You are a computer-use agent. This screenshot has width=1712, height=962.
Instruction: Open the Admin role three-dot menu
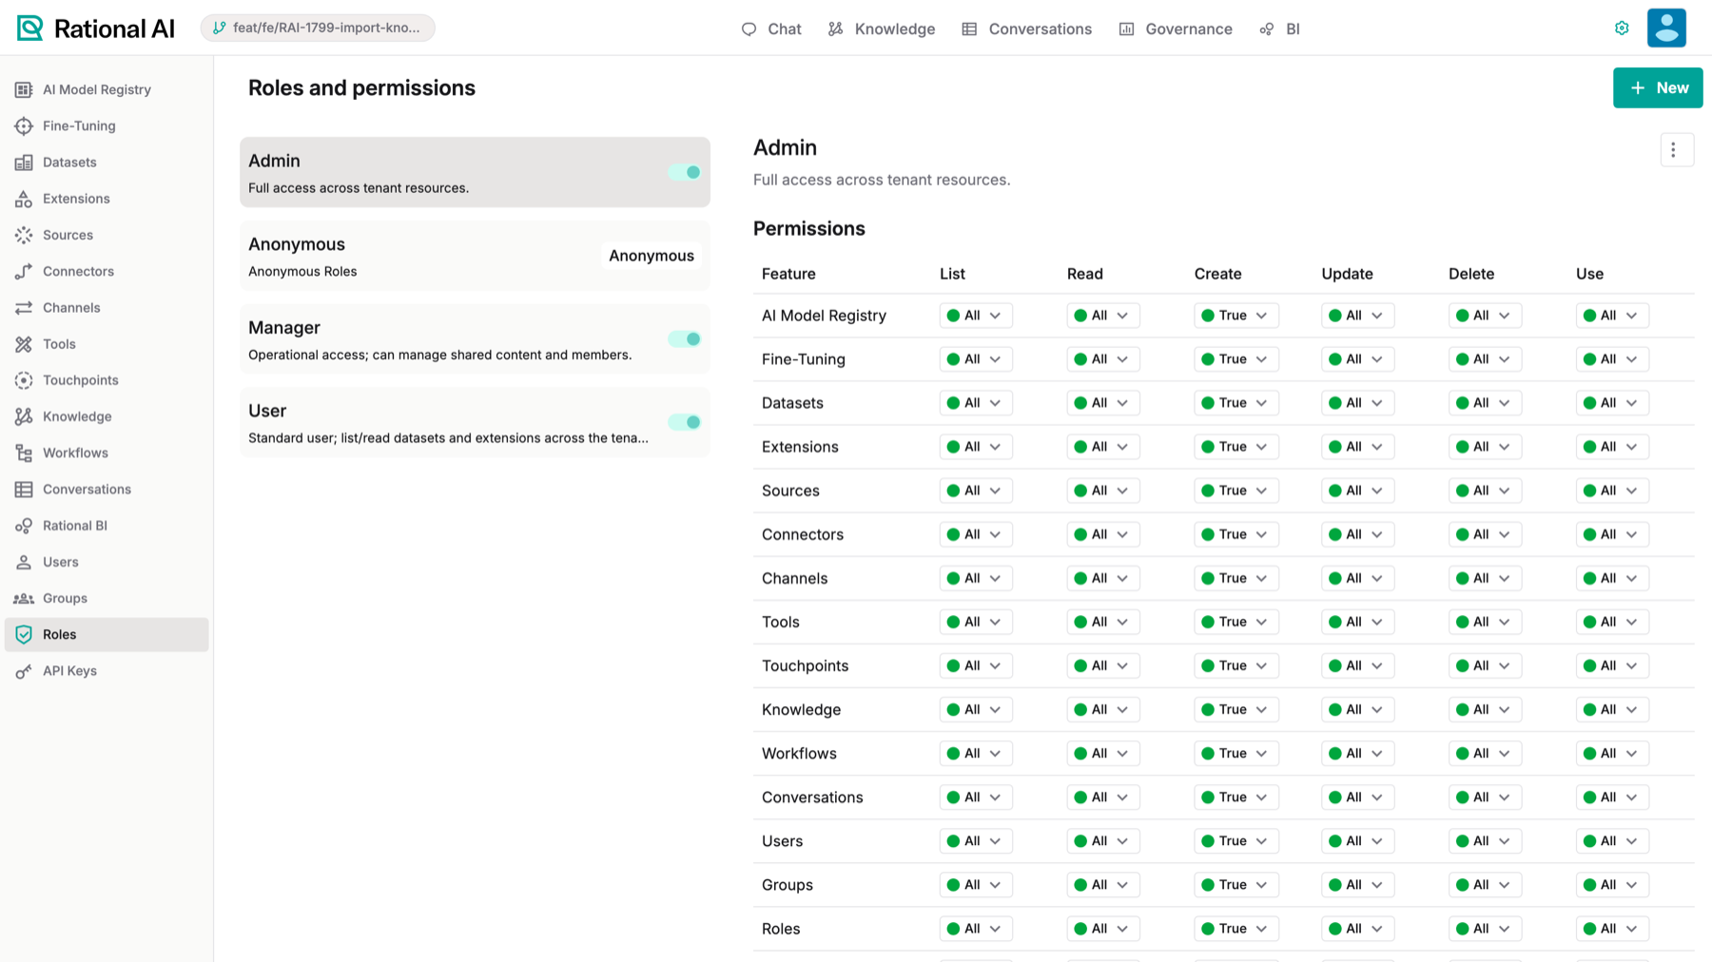click(1676, 149)
